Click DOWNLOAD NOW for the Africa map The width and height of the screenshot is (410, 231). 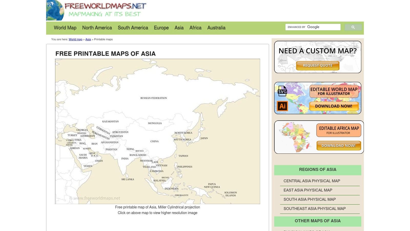[x=339, y=146]
